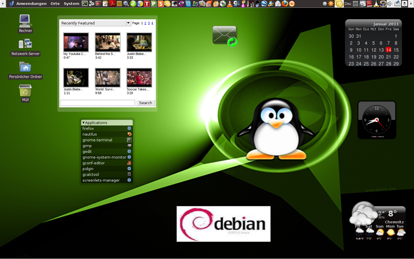
Task: Launch nautilus from the Applications list
Action: pos(107,134)
